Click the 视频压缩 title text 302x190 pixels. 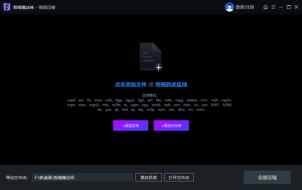(x=47, y=7)
